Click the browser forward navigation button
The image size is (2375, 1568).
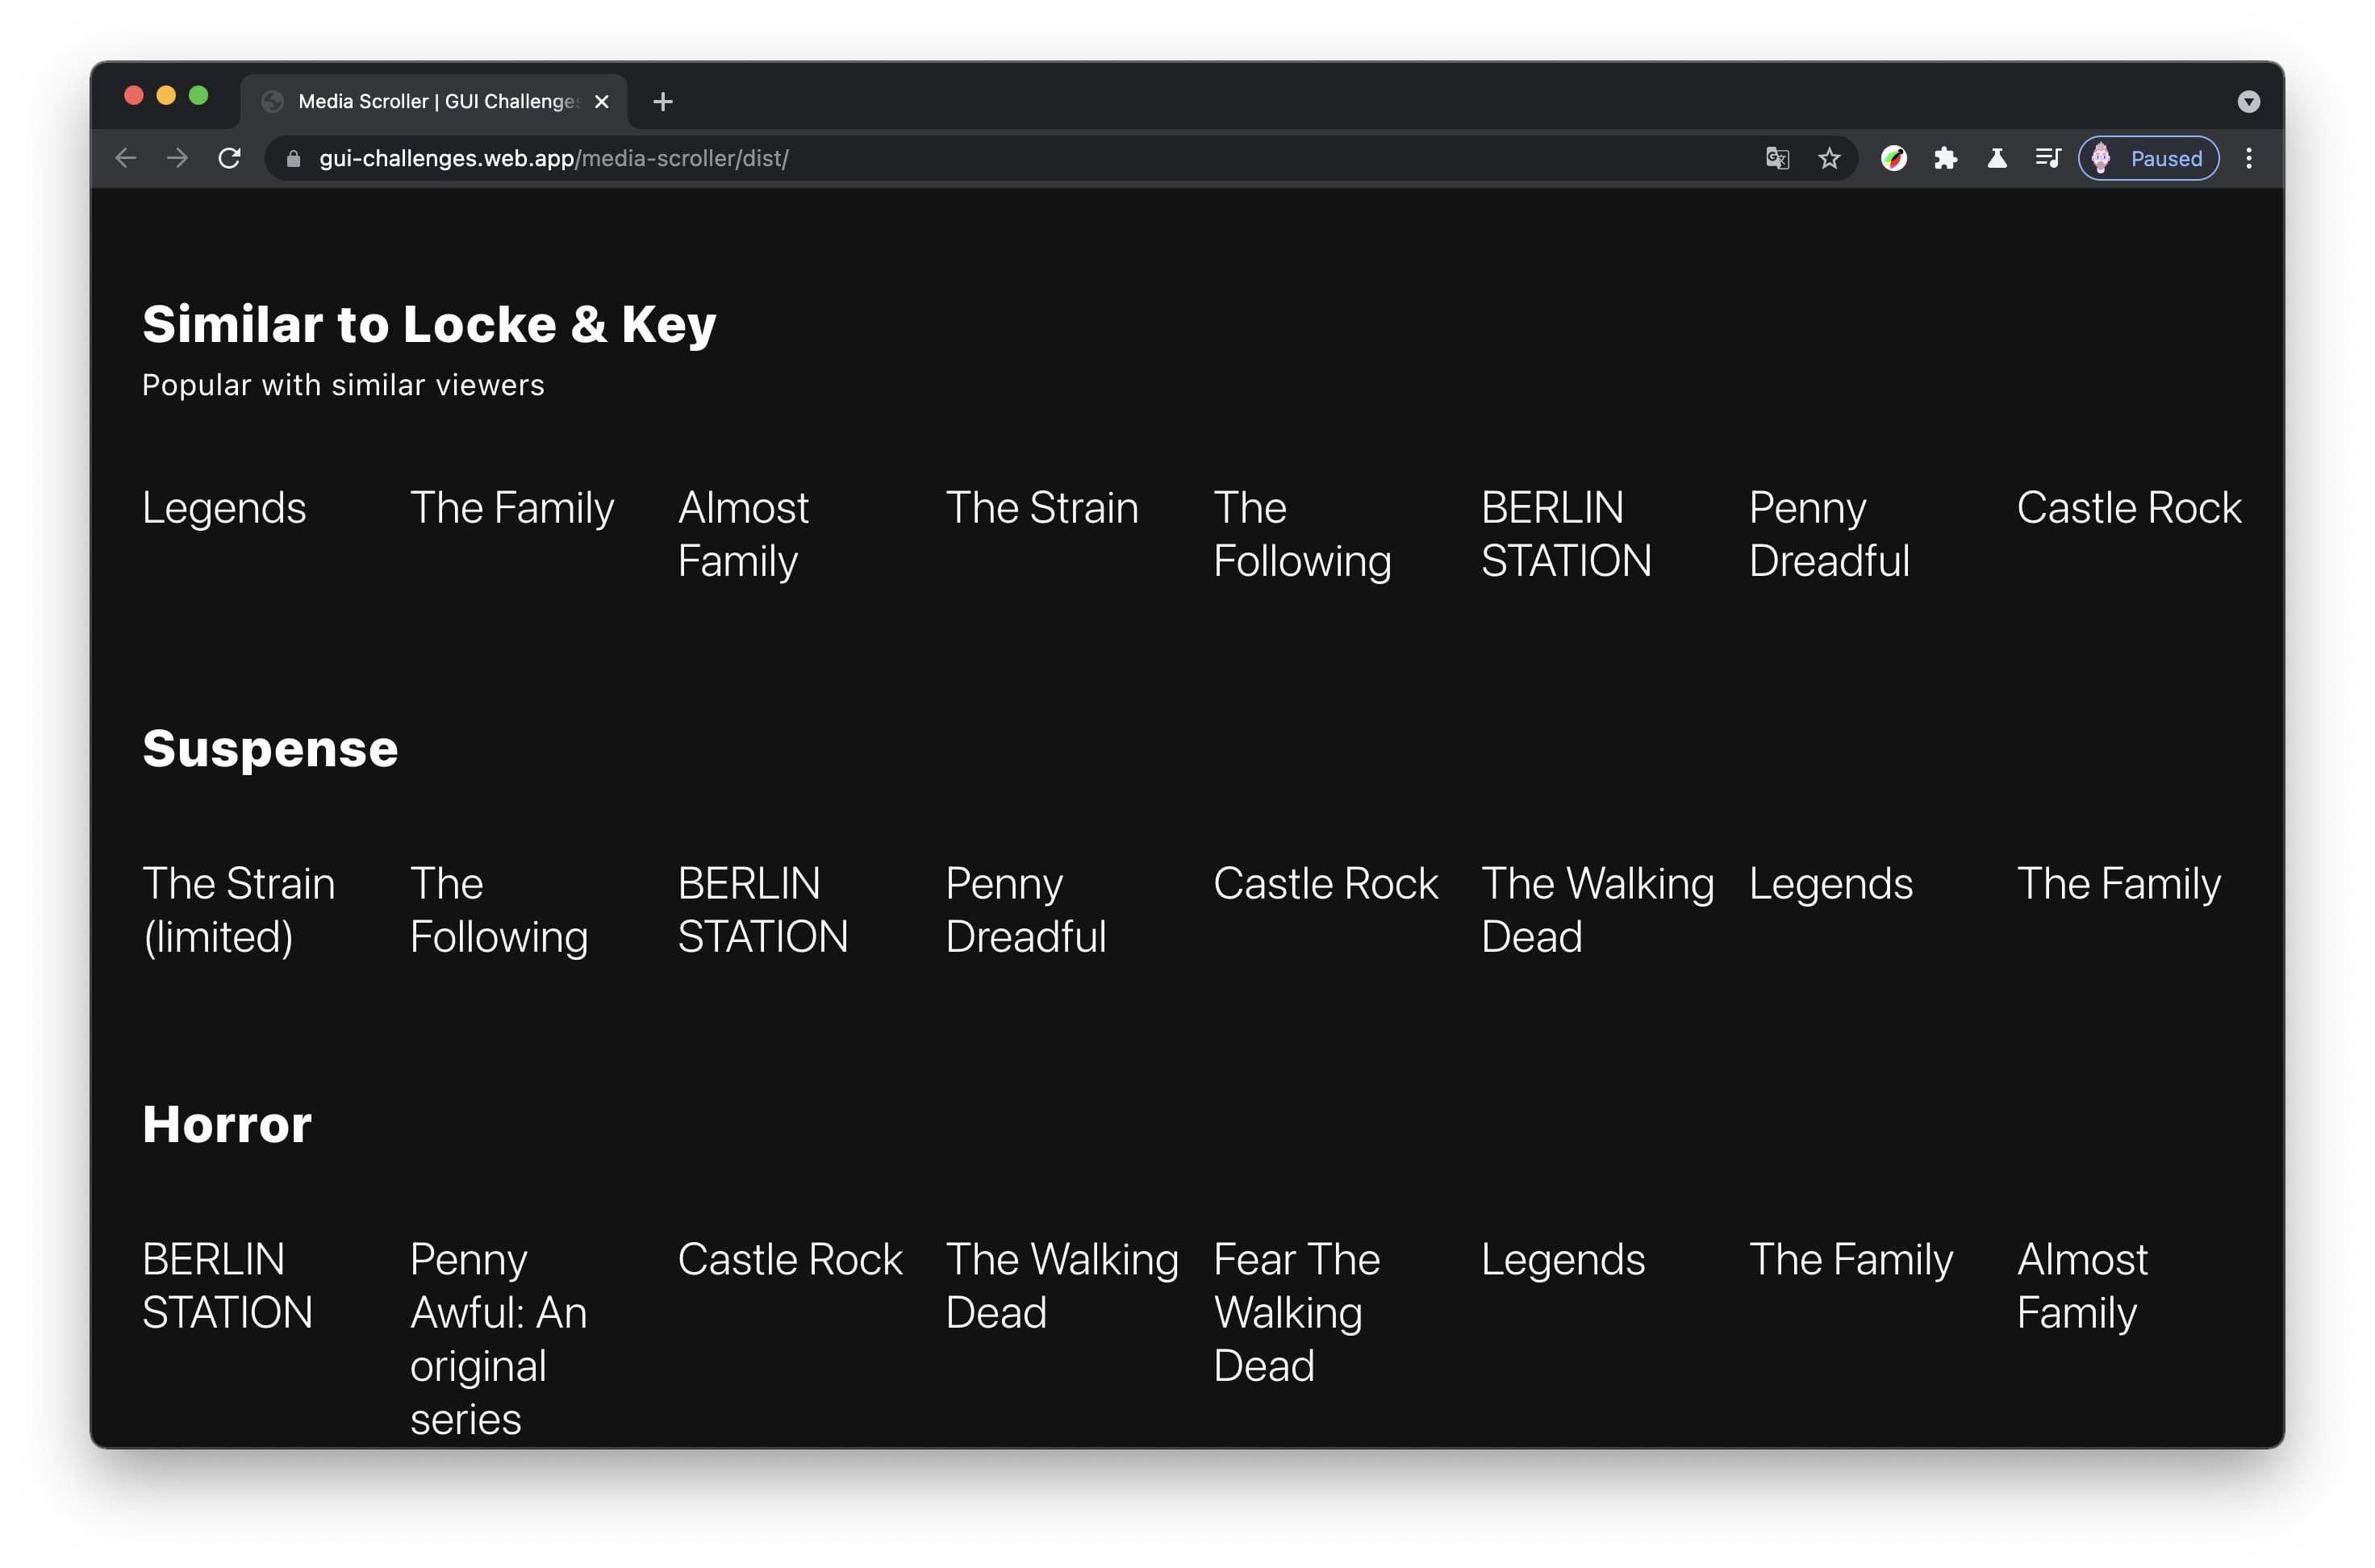[178, 157]
